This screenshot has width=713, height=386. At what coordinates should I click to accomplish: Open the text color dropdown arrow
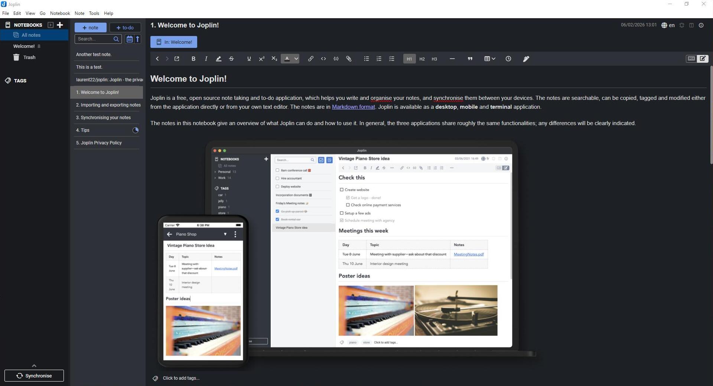click(x=296, y=59)
